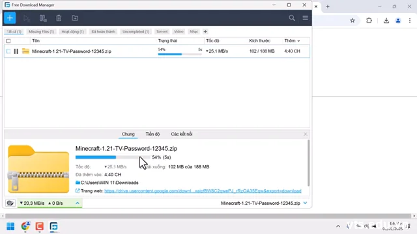
Task: Open the hamburger main menu
Action: [306, 18]
